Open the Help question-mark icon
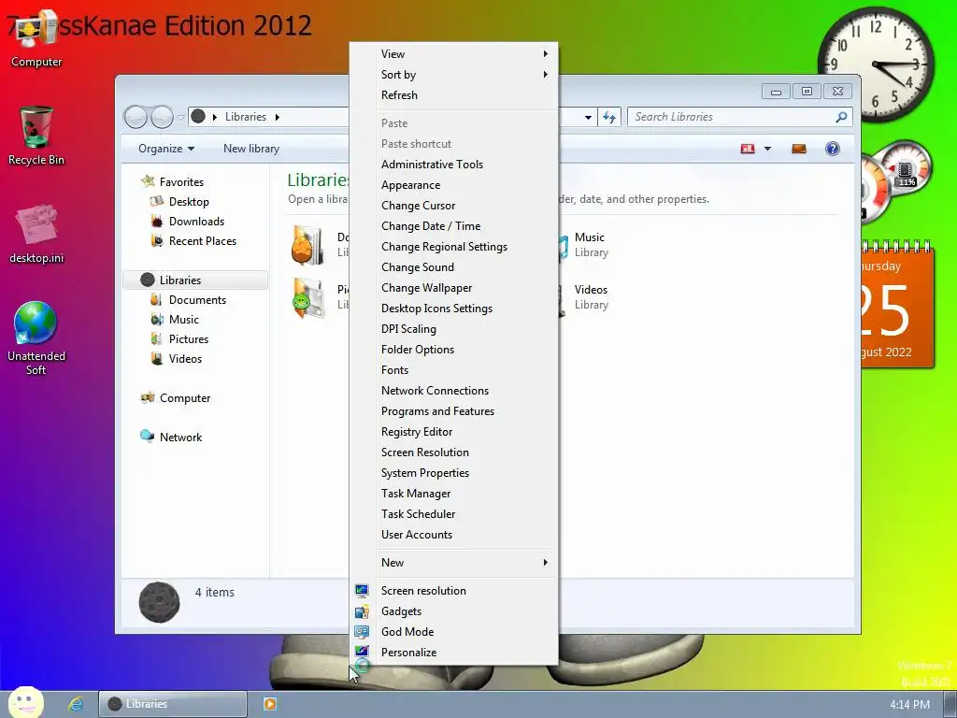The width and height of the screenshot is (957, 718). 833,149
